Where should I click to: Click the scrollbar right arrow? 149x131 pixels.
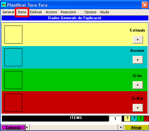121,128
